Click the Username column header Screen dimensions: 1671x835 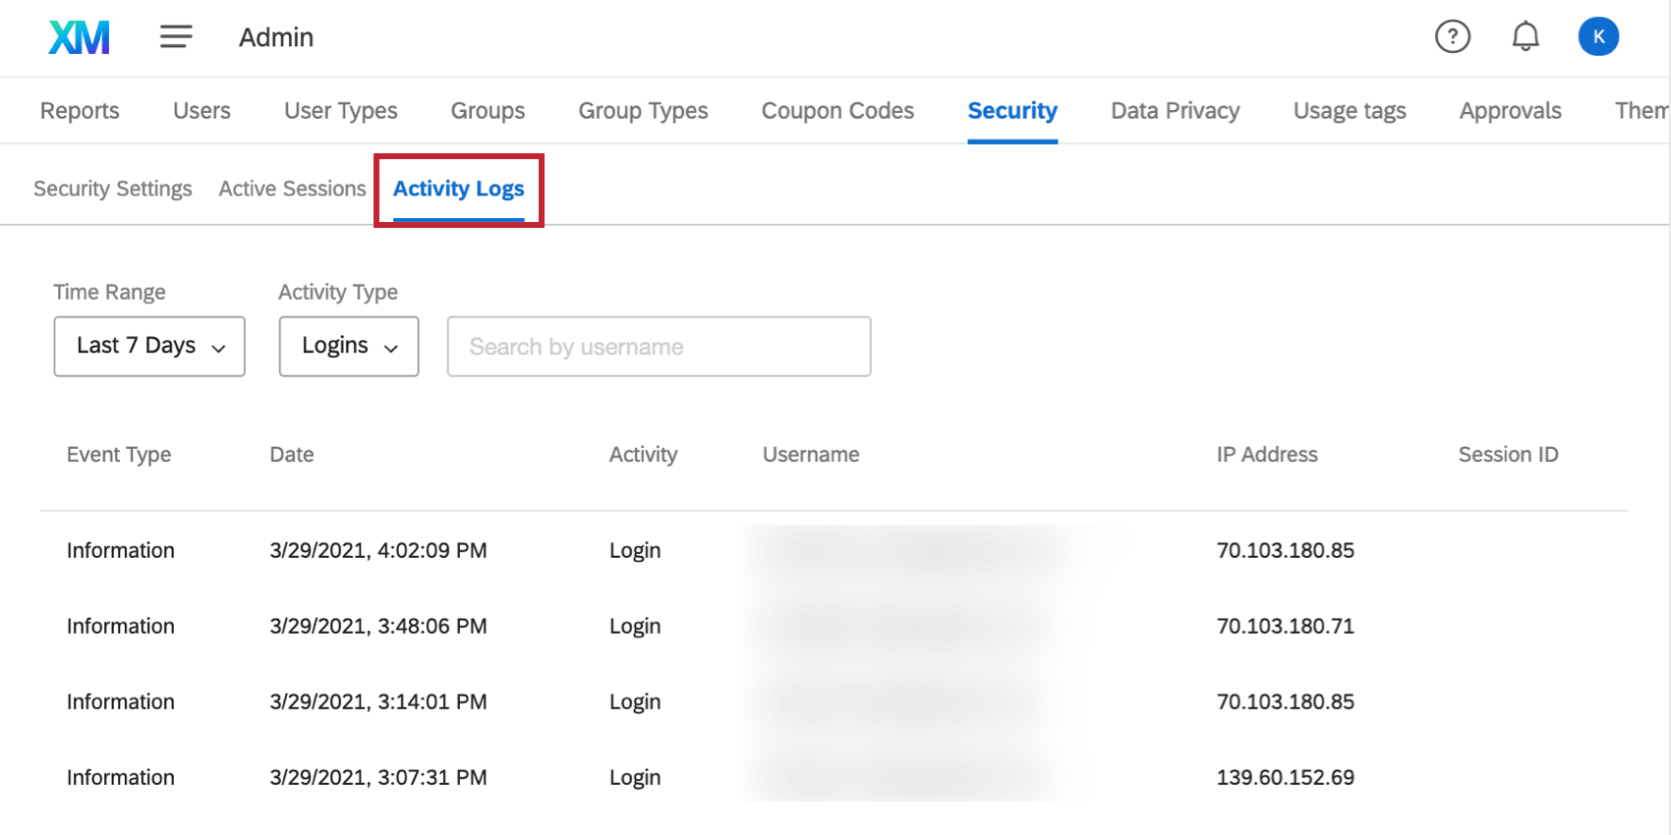811,455
